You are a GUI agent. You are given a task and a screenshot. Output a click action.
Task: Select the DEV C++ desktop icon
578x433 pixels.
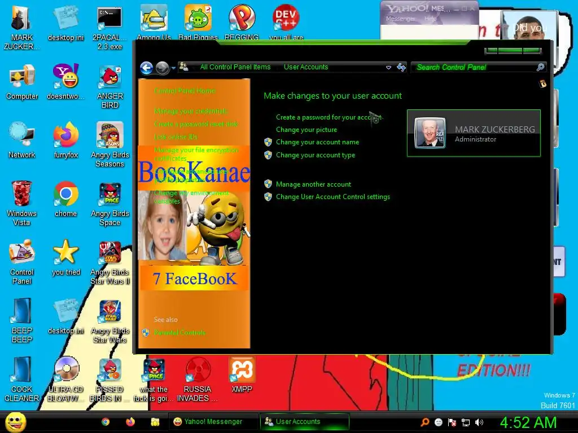click(x=286, y=23)
